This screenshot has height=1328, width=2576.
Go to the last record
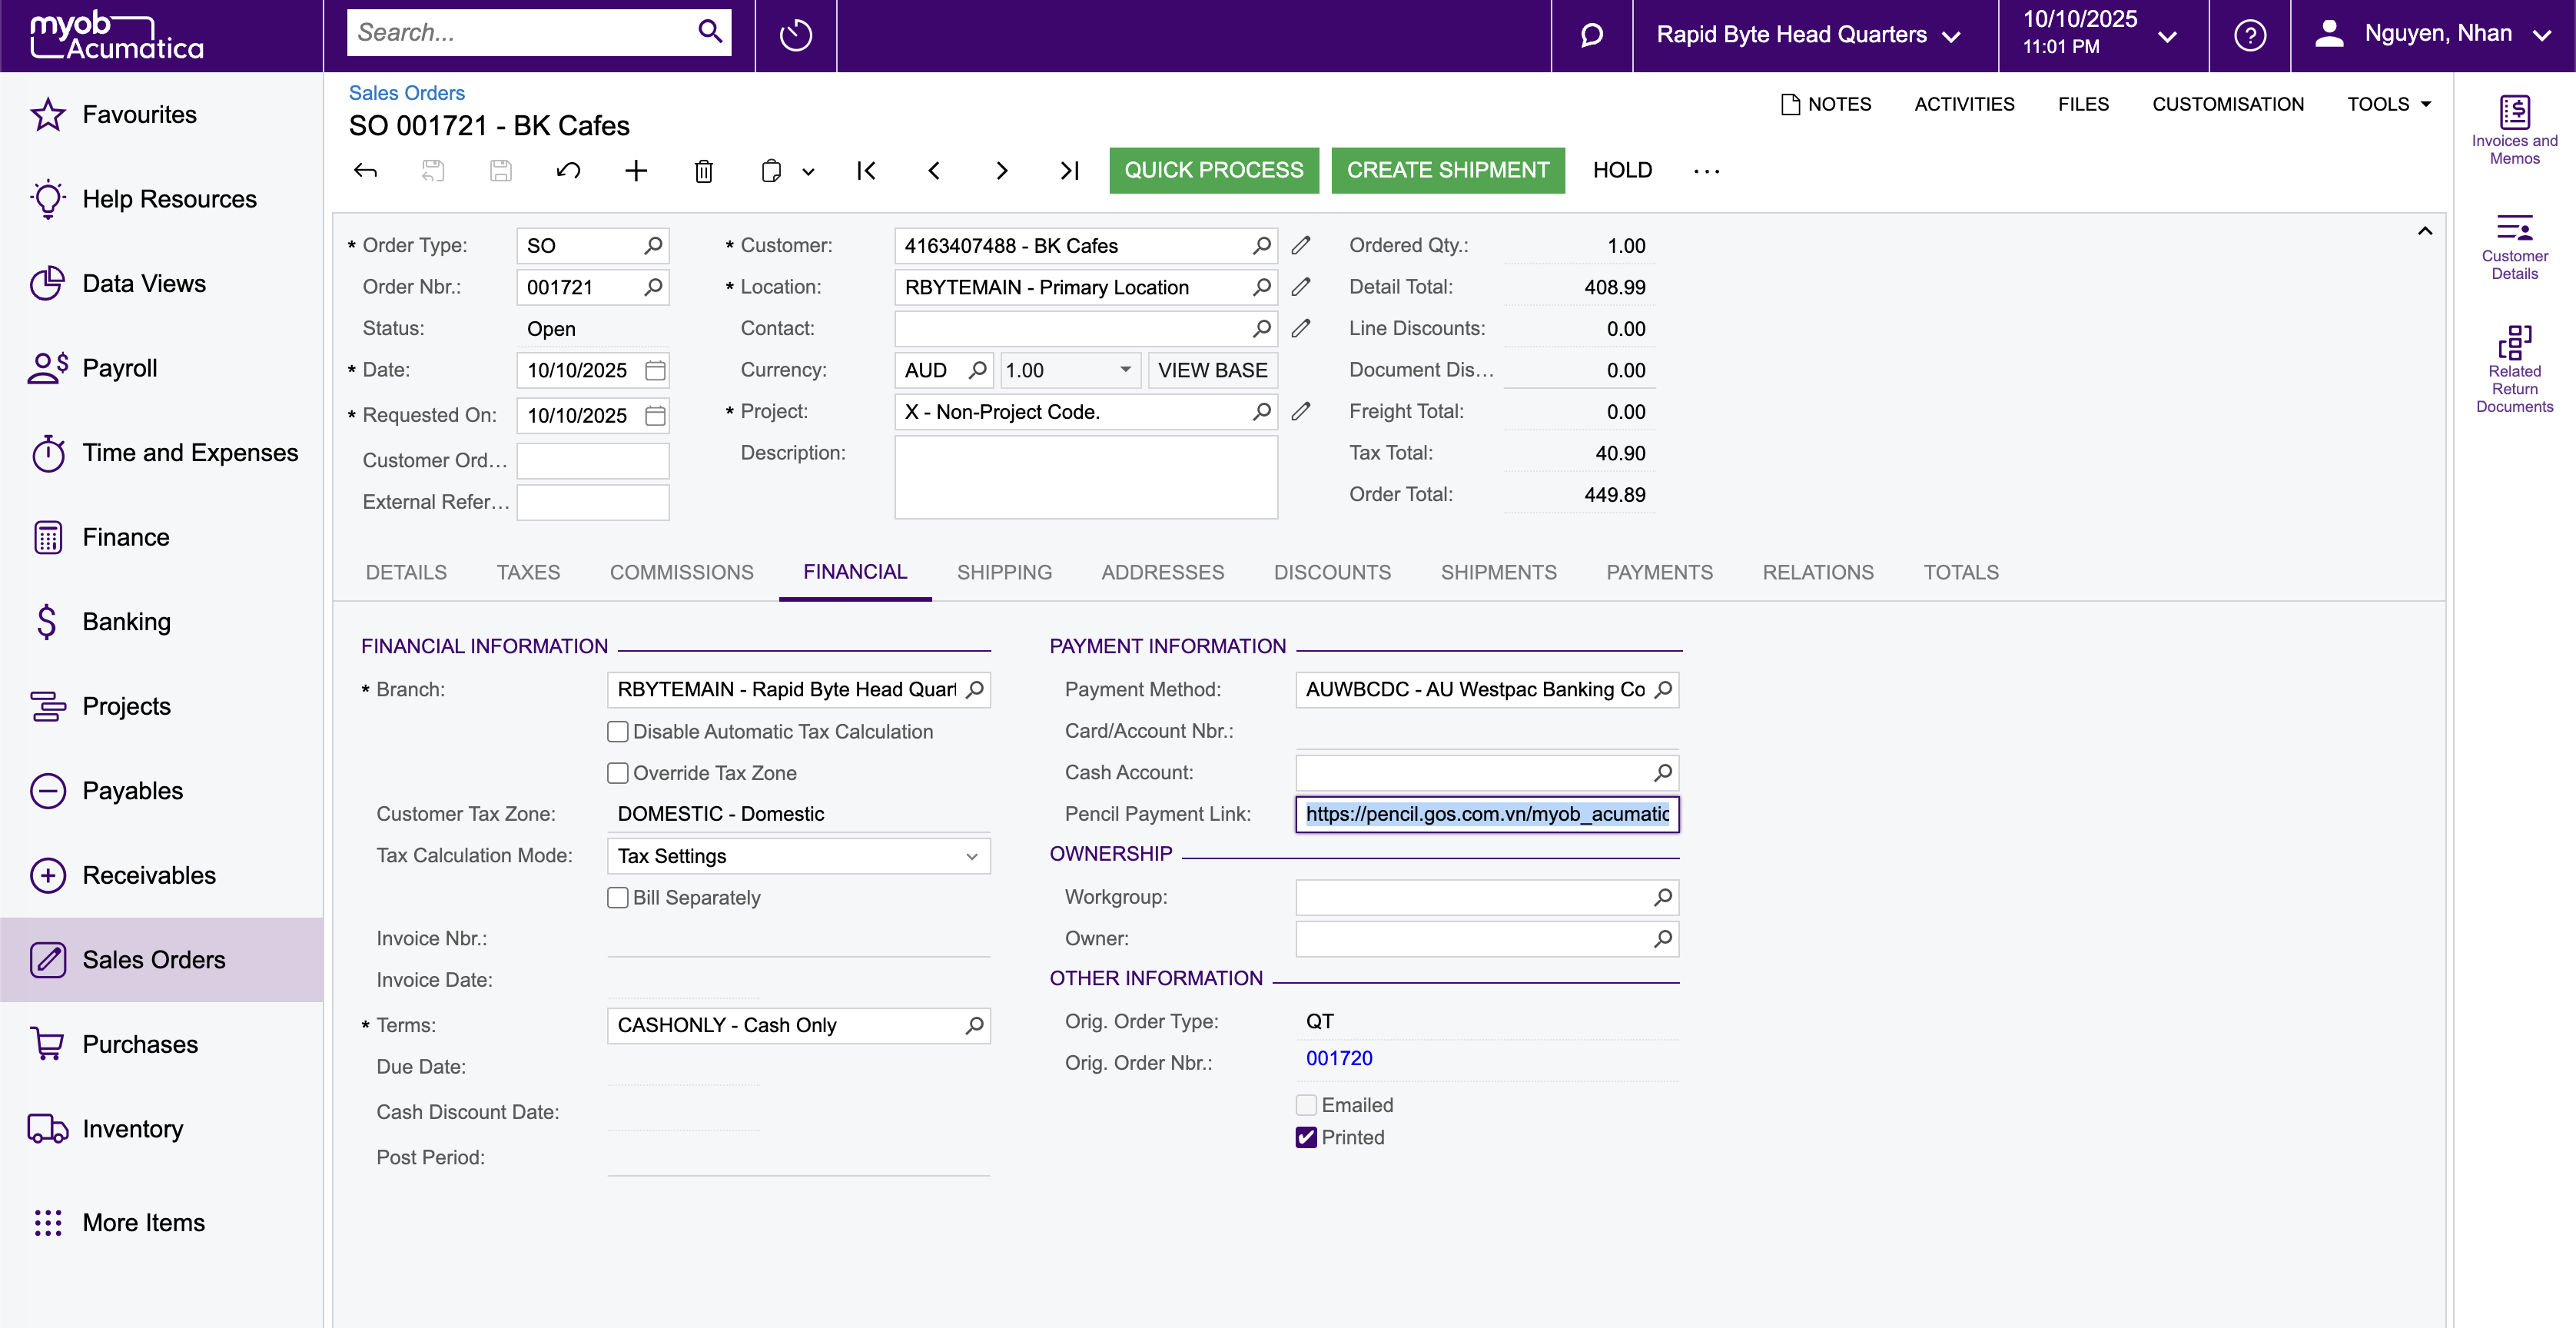1069,171
